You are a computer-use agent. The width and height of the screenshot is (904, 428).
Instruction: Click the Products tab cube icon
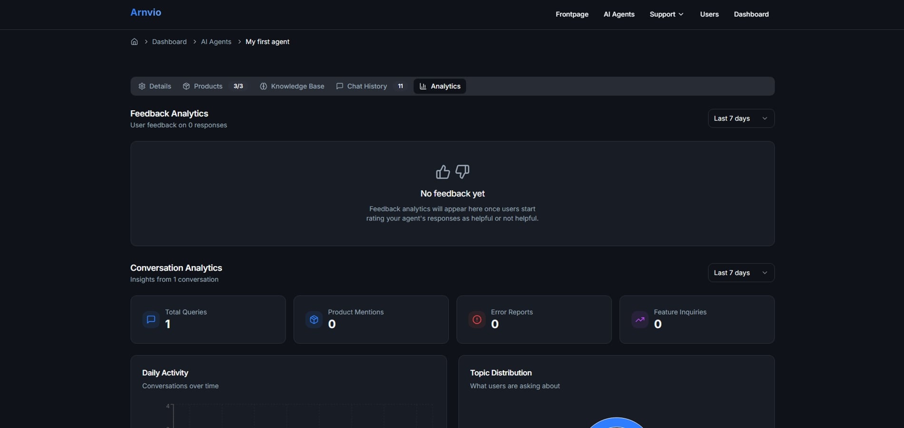point(187,86)
